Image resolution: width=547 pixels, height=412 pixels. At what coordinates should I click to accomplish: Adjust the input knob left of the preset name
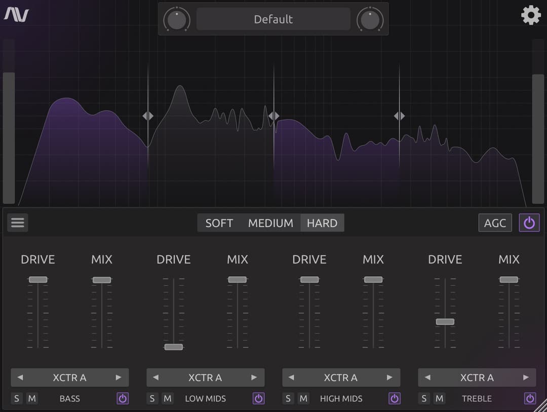pyautogui.click(x=177, y=19)
